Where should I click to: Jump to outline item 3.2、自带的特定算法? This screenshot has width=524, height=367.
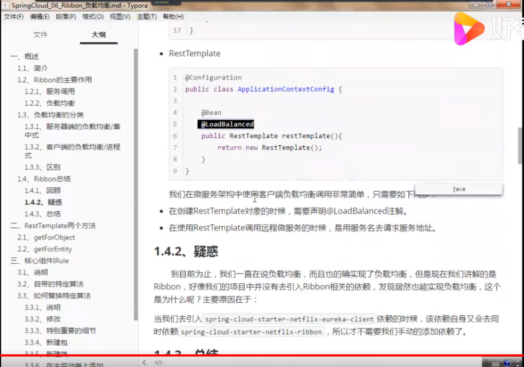click(51, 284)
